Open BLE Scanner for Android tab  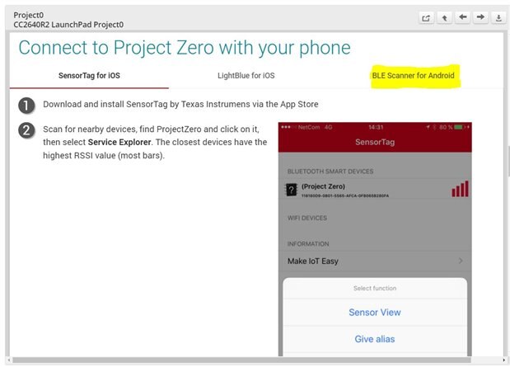(x=413, y=76)
